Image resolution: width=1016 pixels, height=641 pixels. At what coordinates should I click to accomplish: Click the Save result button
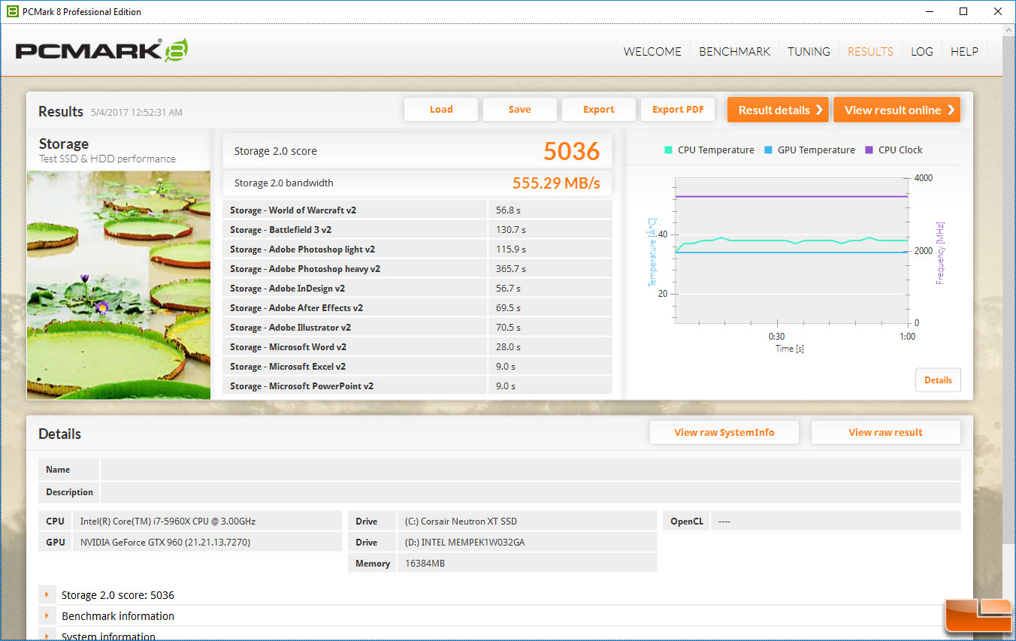[520, 110]
